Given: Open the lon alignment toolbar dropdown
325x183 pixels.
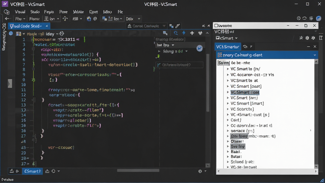Looking at the screenshot, I should (52, 19).
